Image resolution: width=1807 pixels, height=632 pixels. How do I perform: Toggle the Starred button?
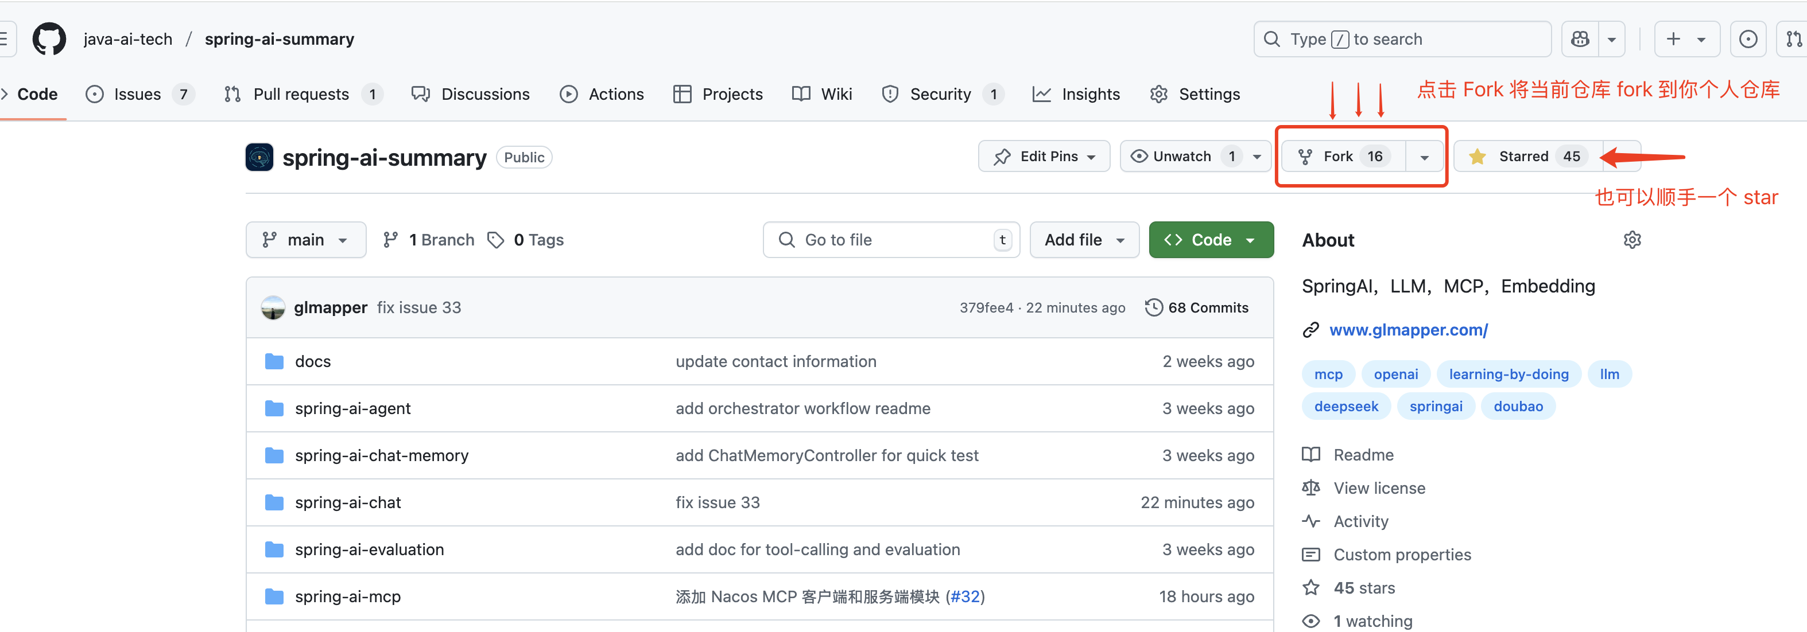pos(1528,156)
